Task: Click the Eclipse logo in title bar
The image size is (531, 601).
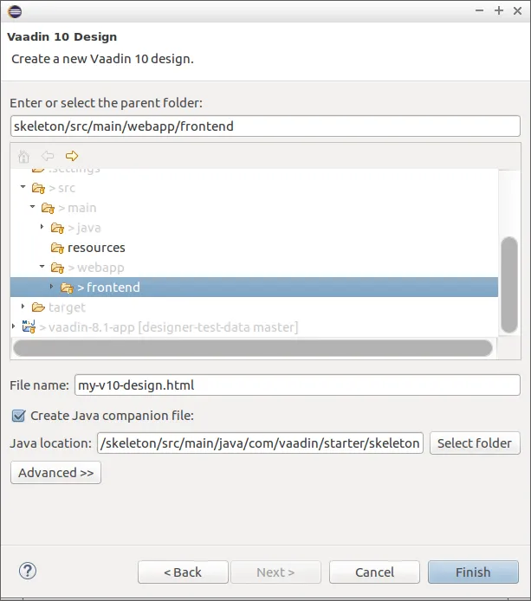Action: click(x=15, y=11)
